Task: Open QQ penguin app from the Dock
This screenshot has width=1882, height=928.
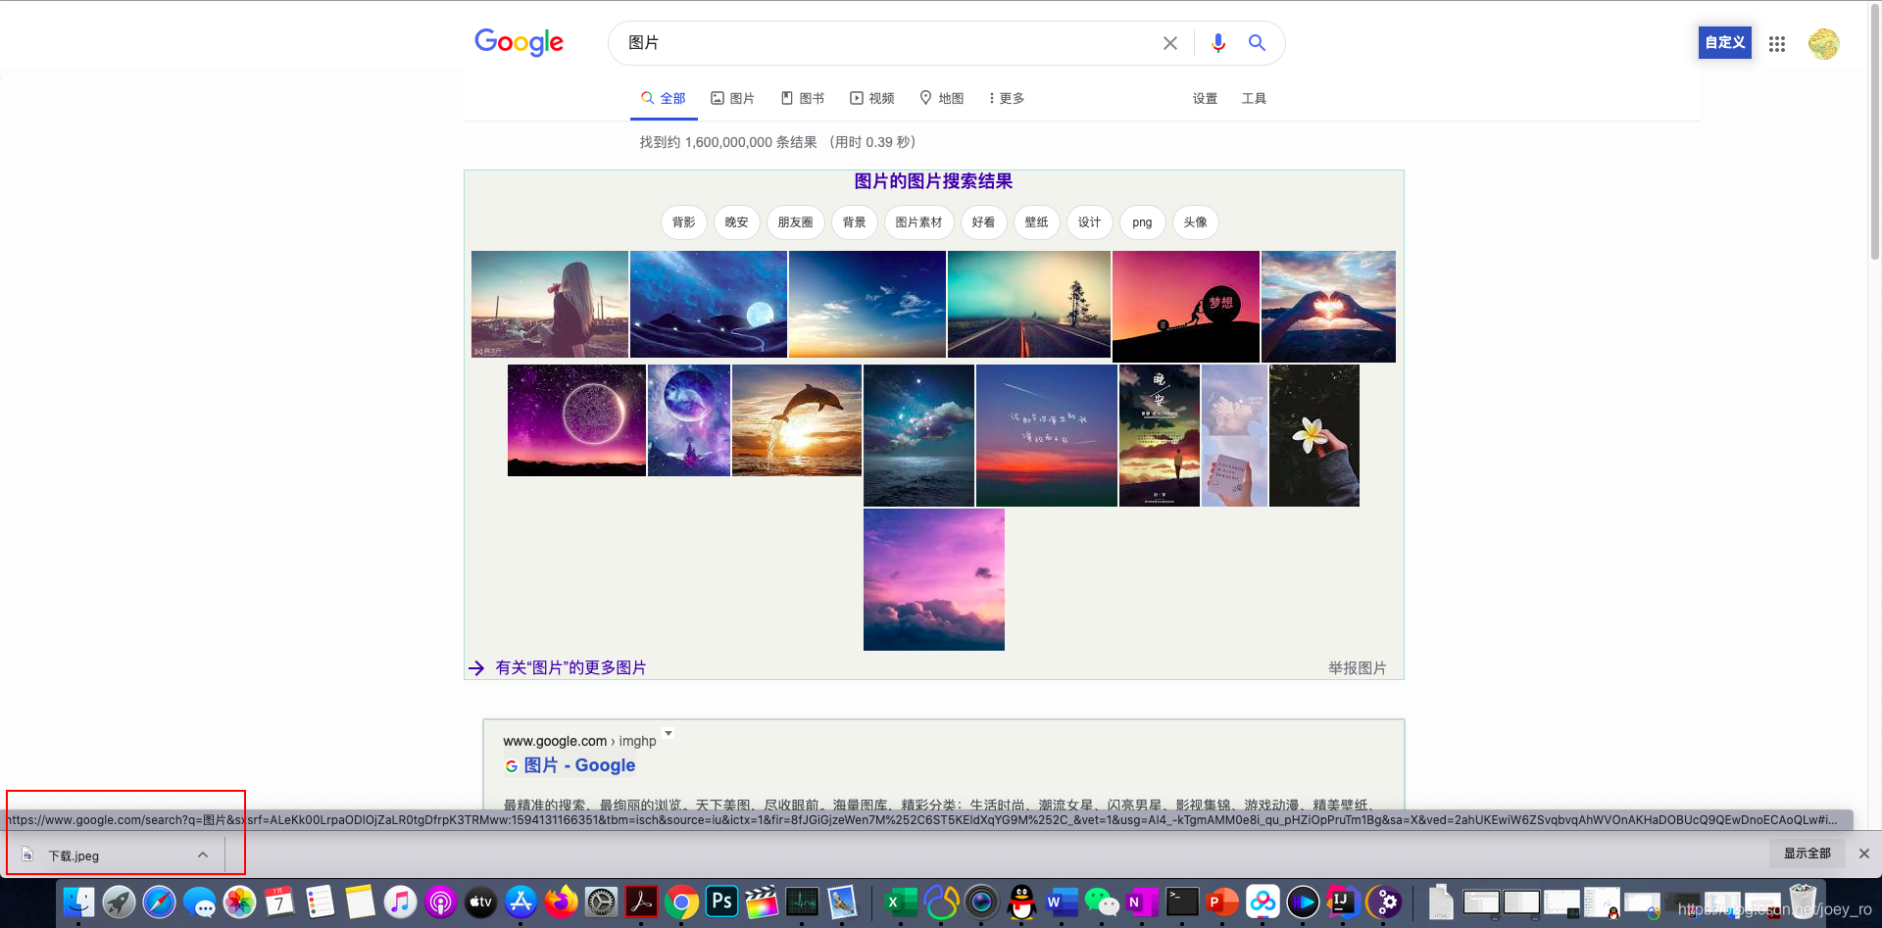Action: click(1021, 903)
